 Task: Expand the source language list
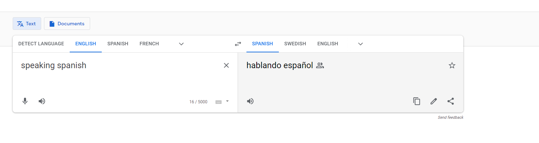tap(181, 44)
